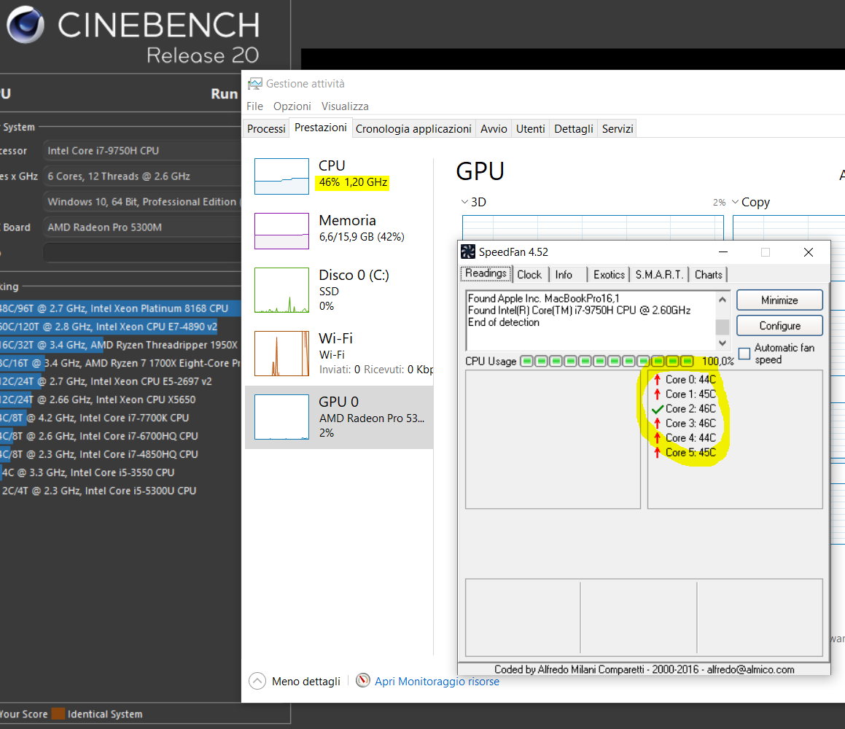Select Intel Core i5-3550 ranking row
This screenshot has width=845, height=729.
pos(120,472)
